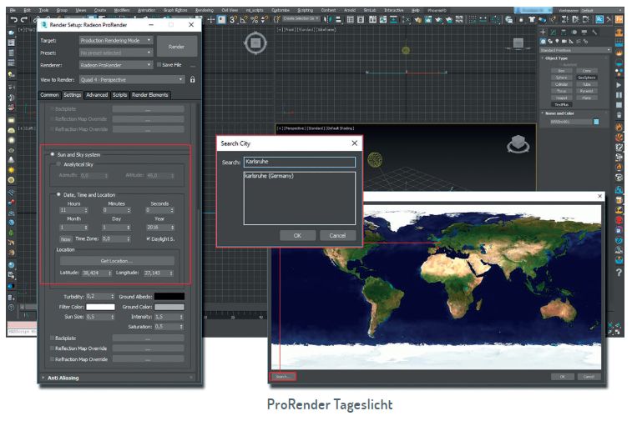Enable the lower Backplate checkbox
Screen dimensions: 632x421
[52, 338]
